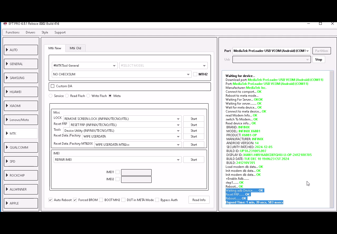Screen dimensions: 337x234
Task: Select the Meta radio button
Action: [110, 96]
